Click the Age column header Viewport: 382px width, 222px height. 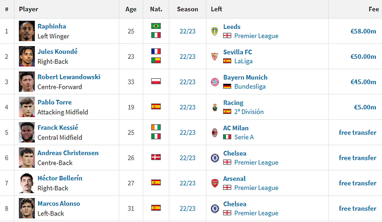[131, 9]
